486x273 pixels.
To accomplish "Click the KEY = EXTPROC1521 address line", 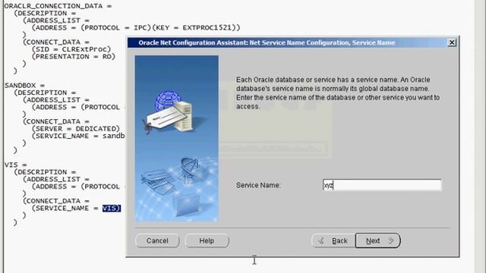I will tap(136, 27).
